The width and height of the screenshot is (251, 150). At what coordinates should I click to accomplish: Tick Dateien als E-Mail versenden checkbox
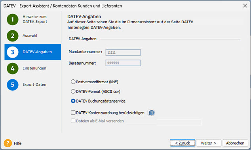73,121
